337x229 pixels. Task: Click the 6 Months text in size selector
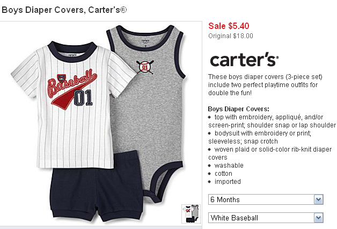coord(225,200)
